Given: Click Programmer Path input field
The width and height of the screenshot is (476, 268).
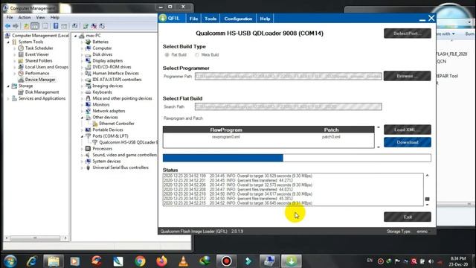Looking at the screenshot, I should (288, 76).
